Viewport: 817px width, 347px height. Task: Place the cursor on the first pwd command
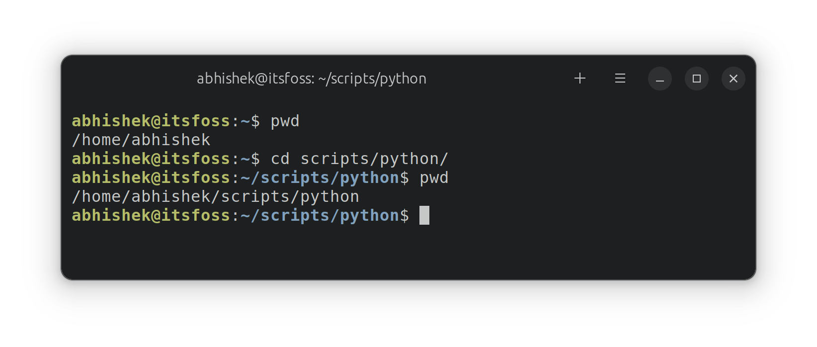(x=285, y=120)
